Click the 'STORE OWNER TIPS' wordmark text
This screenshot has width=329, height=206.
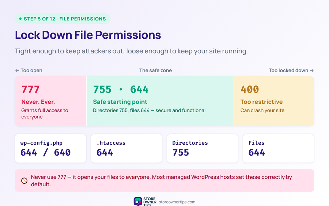(x=150, y=202)
